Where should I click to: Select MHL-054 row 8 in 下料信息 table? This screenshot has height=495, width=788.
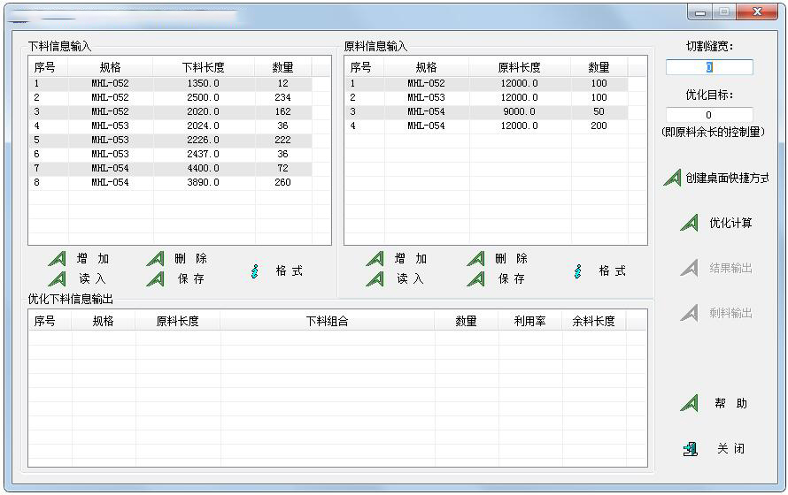[110, 182]
